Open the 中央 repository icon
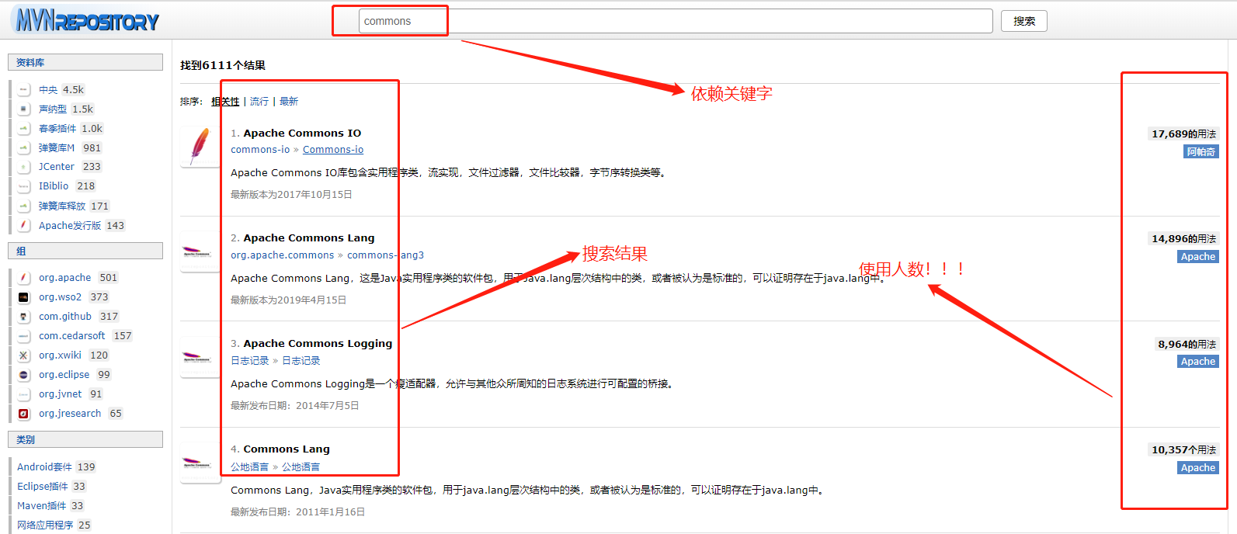Viewport: 1237px width, 534px height. pyautogui.click(x=24, y=90)
